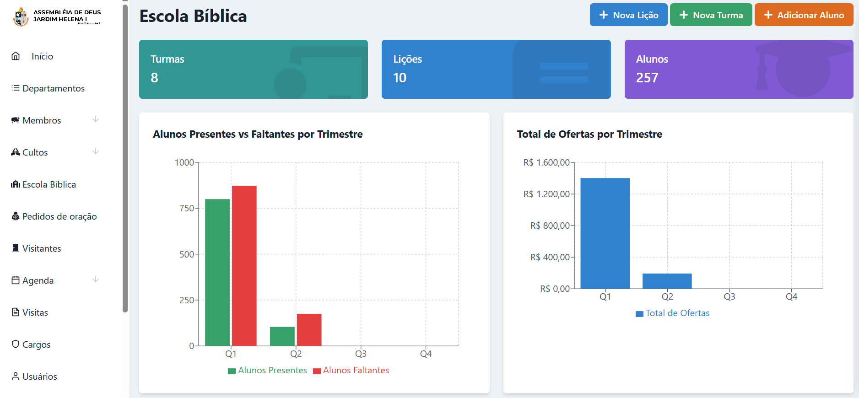The image size is (859, 398).
Task: Expand the Agenda submenu arrow
Action: (96, 280)
